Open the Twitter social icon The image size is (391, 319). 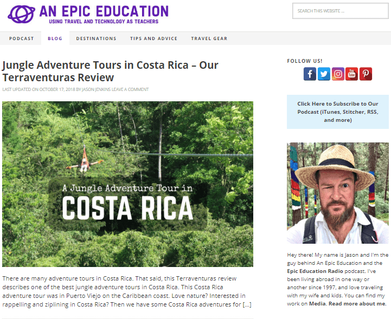324,74
